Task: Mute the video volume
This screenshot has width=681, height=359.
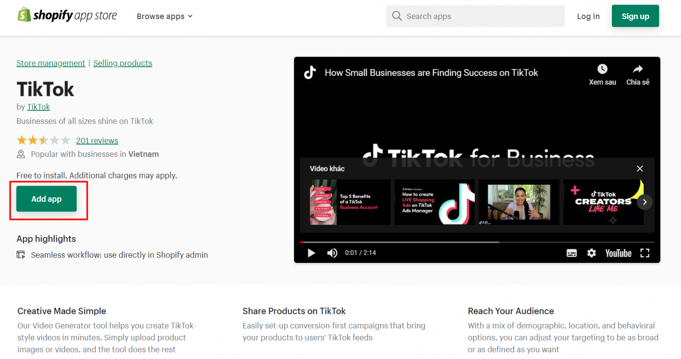Action: [x=332, y=253]
